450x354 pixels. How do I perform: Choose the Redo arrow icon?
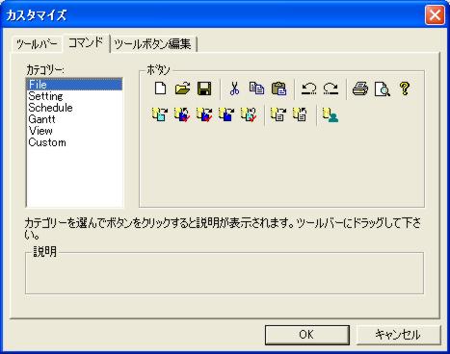click(331, 88)
